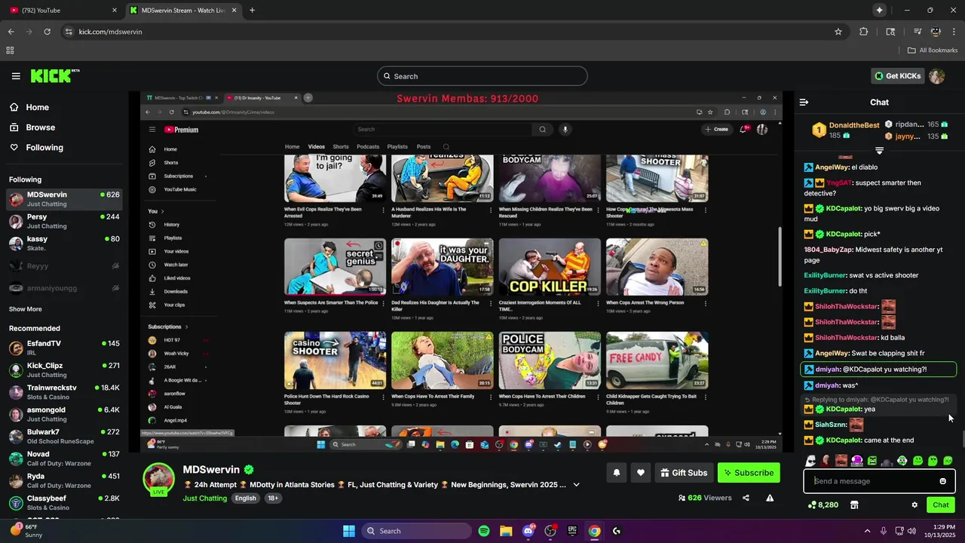Report the stream with warning icon
Image resolution: width=965 pixels, height=543 pixels.
[x=770, y=498]
